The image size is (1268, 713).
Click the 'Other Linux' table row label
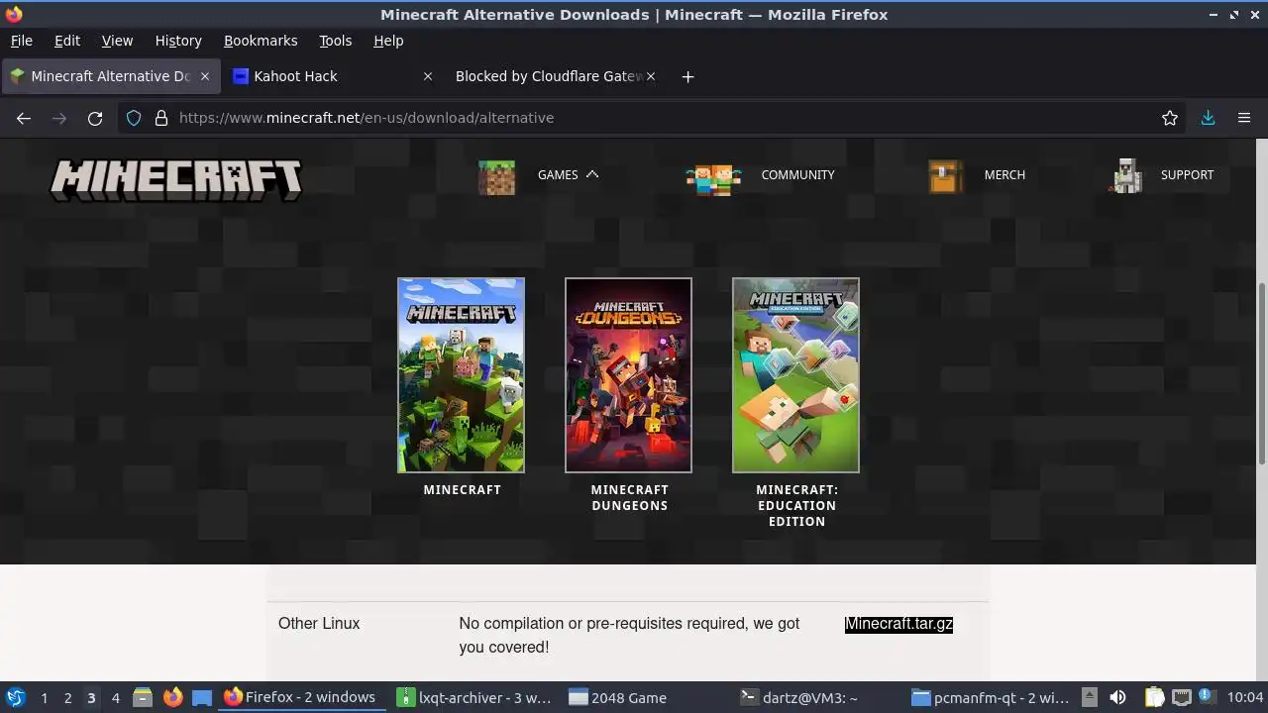pos(319,624)
